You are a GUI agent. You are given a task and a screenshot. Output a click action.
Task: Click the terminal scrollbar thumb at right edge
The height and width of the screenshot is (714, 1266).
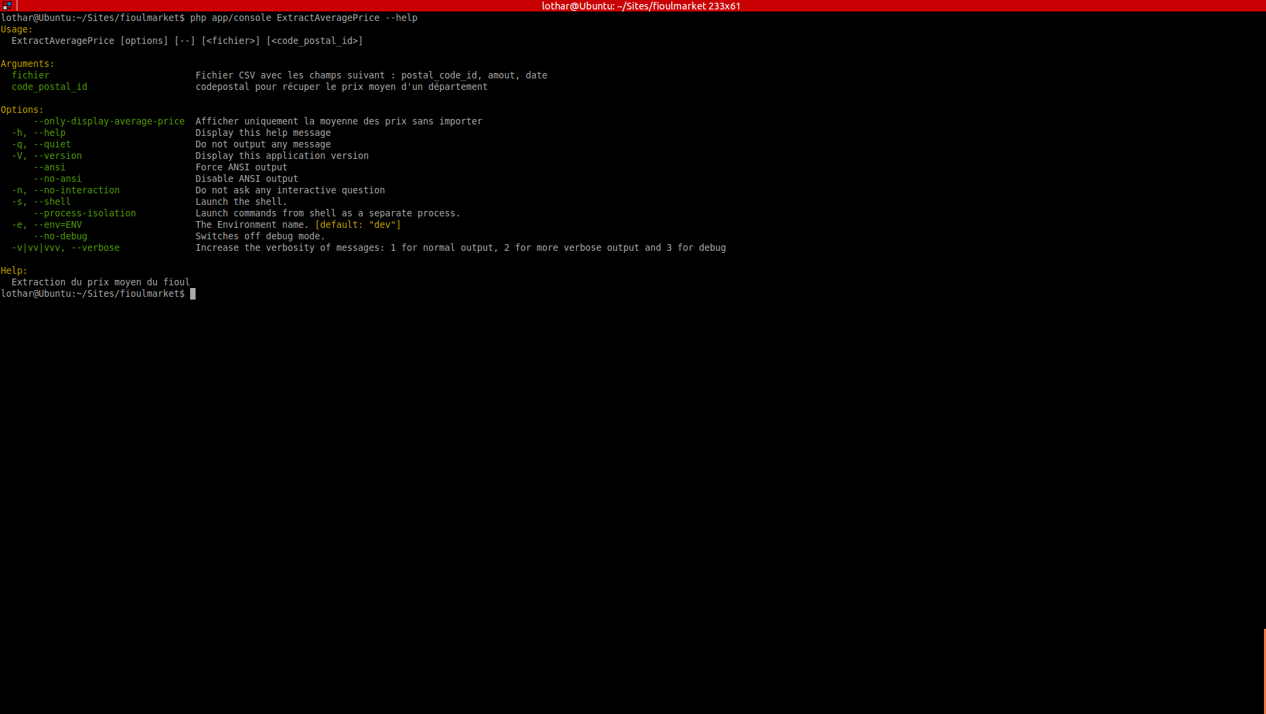(x=1264, y=671)
